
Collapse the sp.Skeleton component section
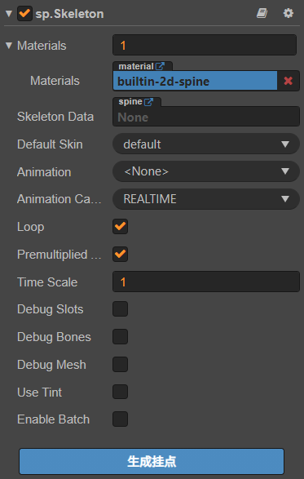(9, 13)
